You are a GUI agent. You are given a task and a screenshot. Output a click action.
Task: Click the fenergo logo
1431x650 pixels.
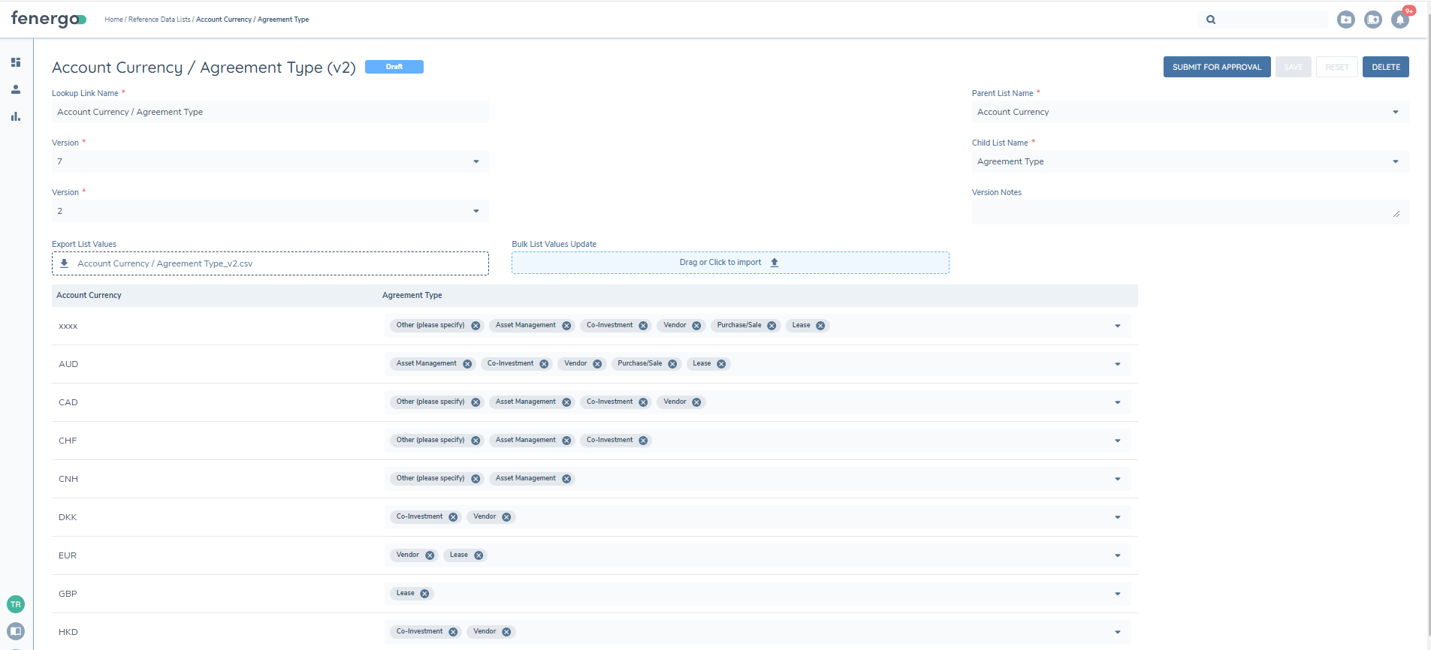point(49,19)
